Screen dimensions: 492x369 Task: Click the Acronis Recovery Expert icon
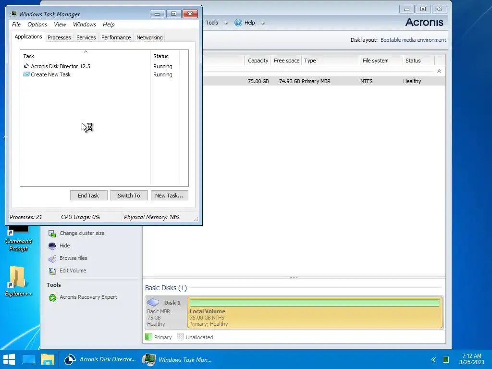pyautogui.click(x=52, y=297)
